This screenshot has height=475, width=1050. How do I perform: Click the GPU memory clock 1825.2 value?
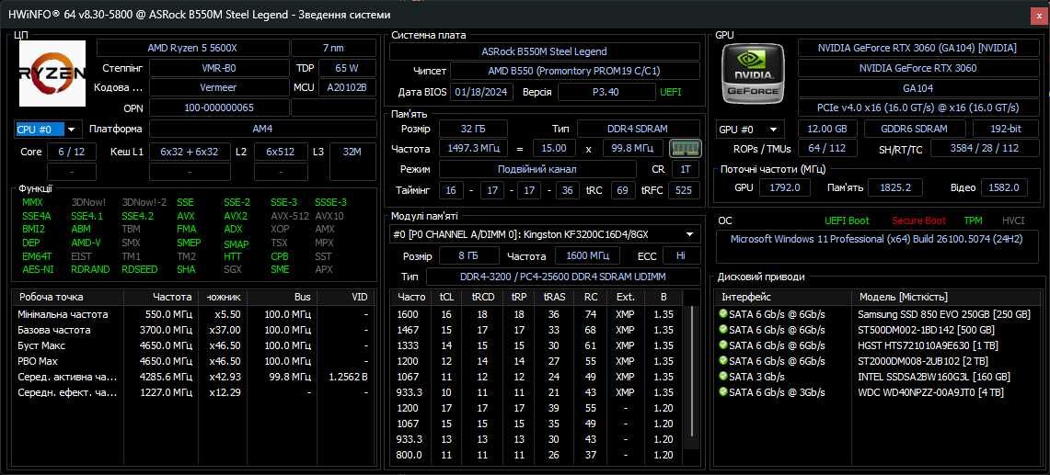click(x=894, y=187)
